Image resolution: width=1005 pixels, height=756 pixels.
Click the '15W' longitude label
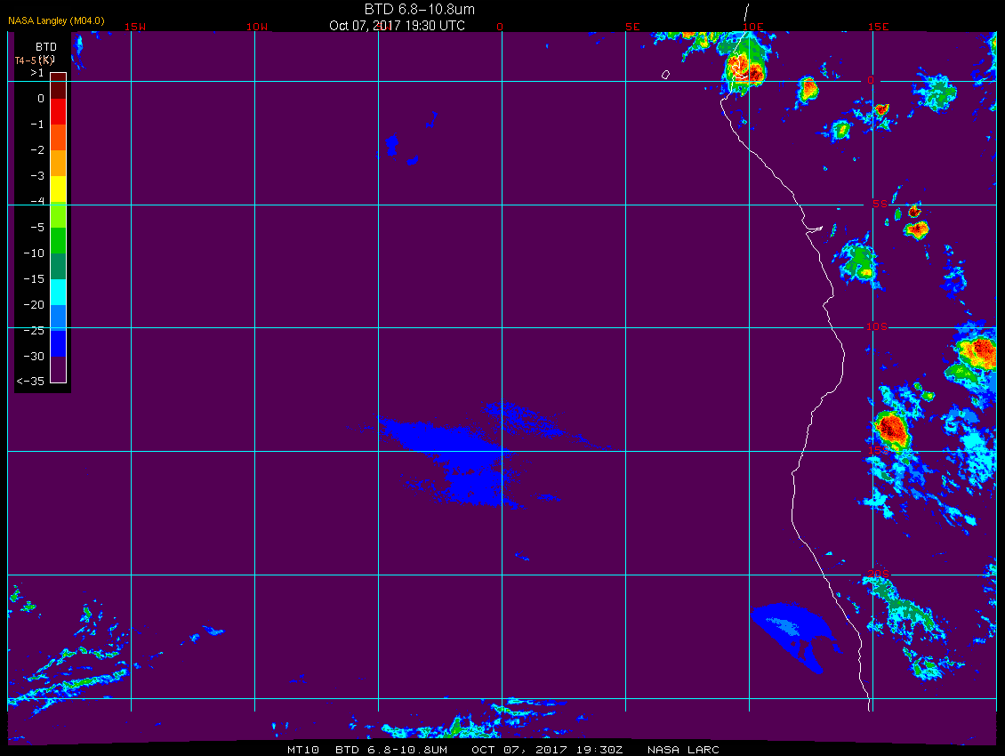[134, 27]
